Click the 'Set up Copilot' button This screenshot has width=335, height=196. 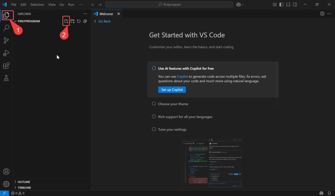click(x=172, y=90)
